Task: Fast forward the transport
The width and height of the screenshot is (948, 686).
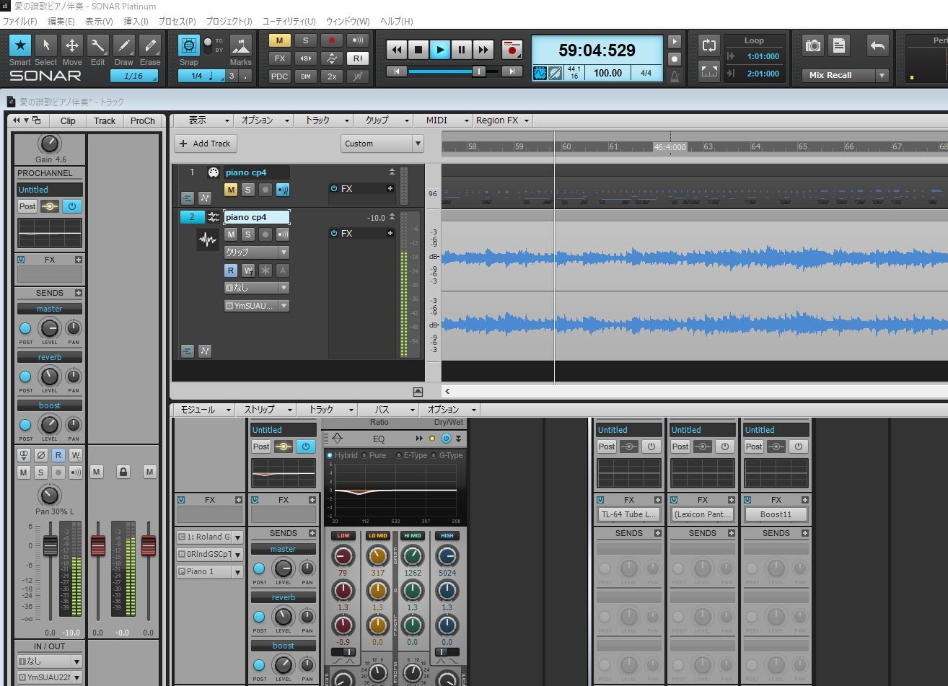Action: (x=483, y=50)
